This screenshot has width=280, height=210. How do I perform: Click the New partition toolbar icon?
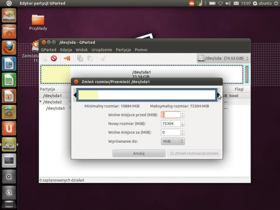click(x=44, y=58)
